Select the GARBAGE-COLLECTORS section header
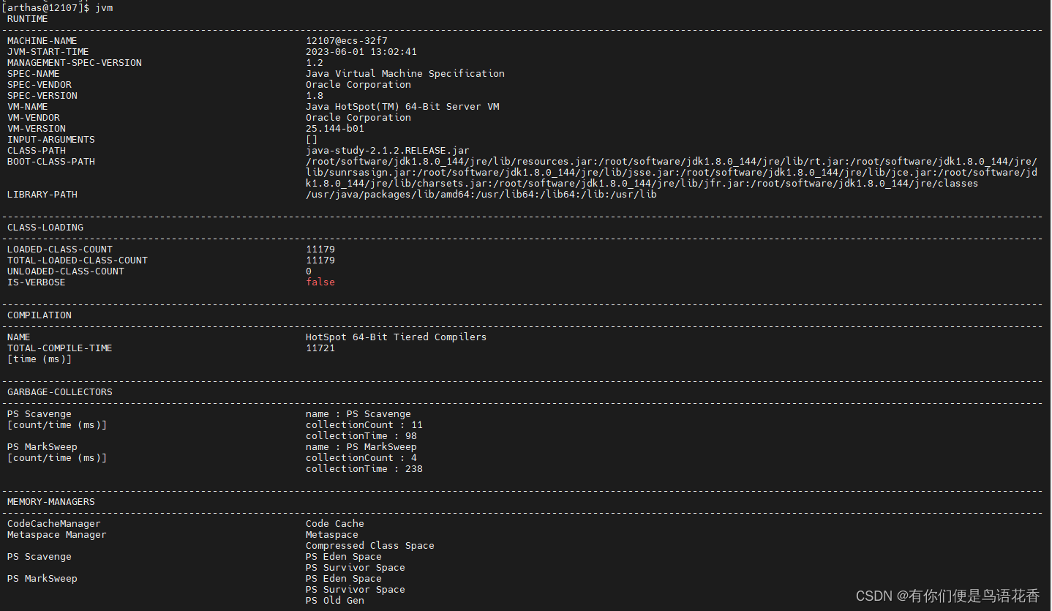 pyautogui.click(x=60, y=392)
